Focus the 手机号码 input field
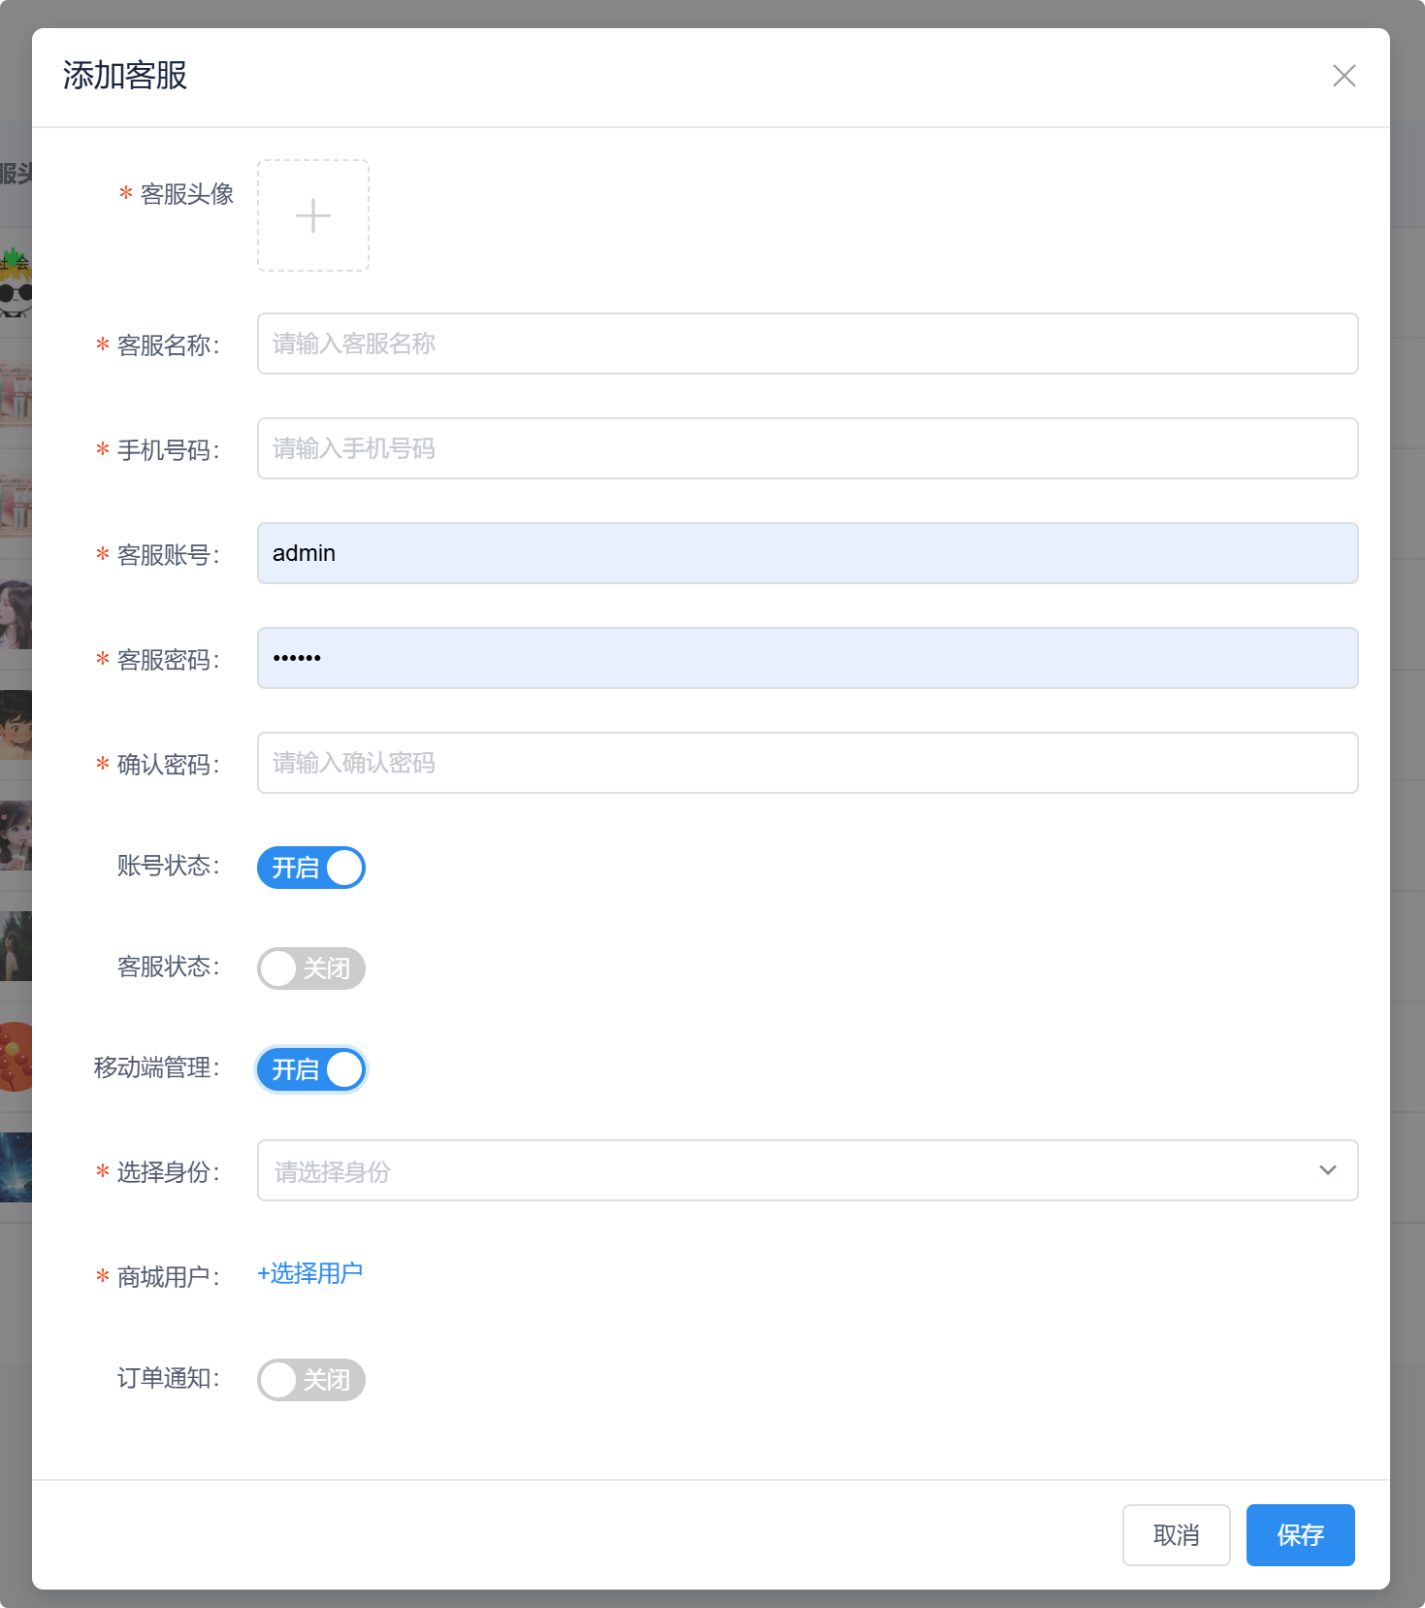The width and height of the screenshot is (1425, 1608). [x=806, y=448]
